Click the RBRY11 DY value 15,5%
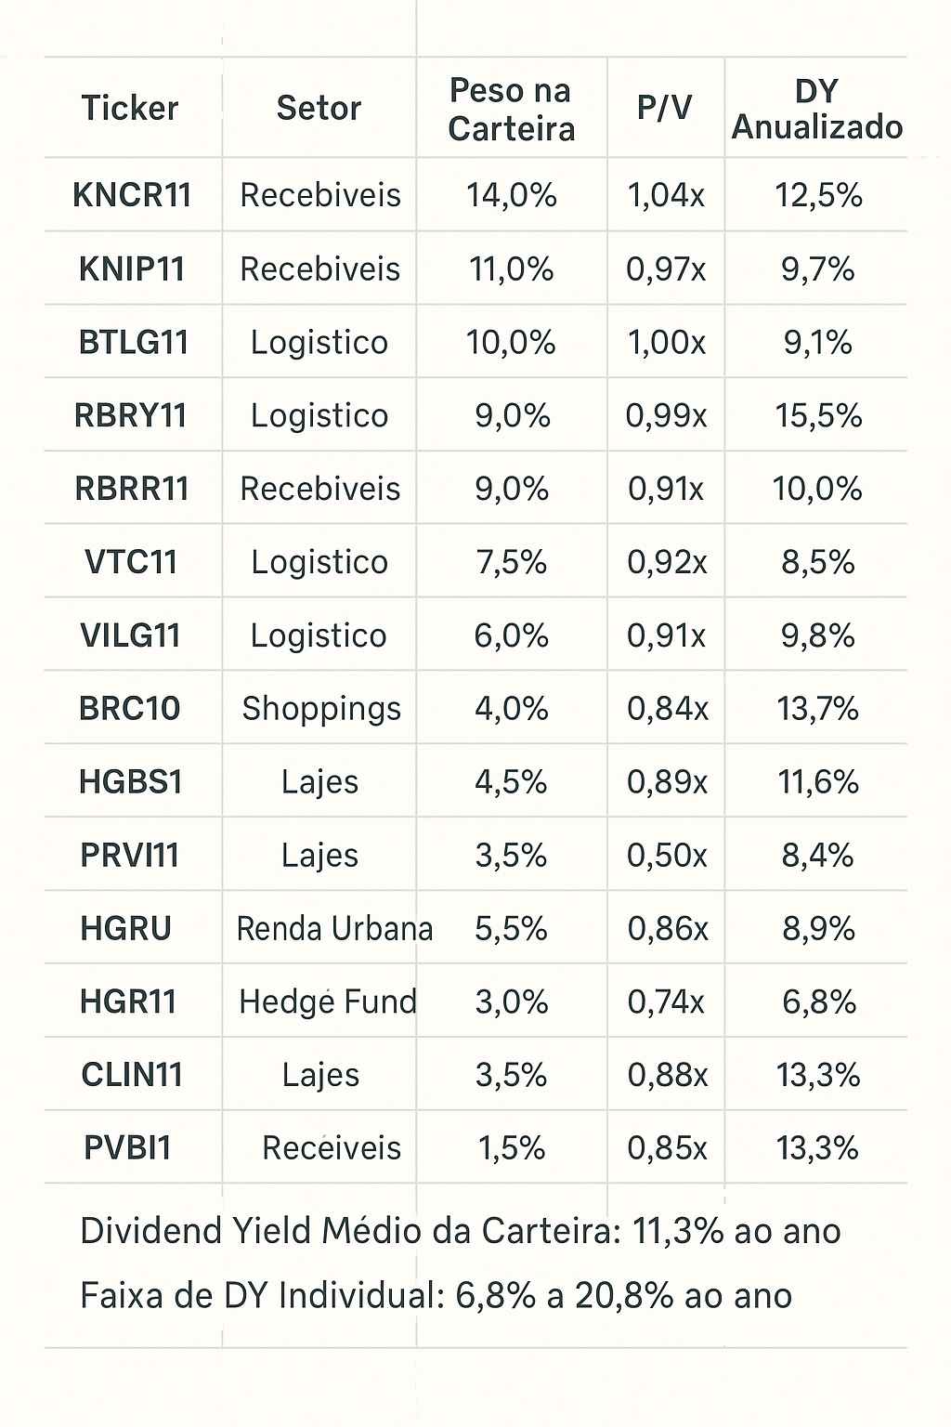 (818, 416)
